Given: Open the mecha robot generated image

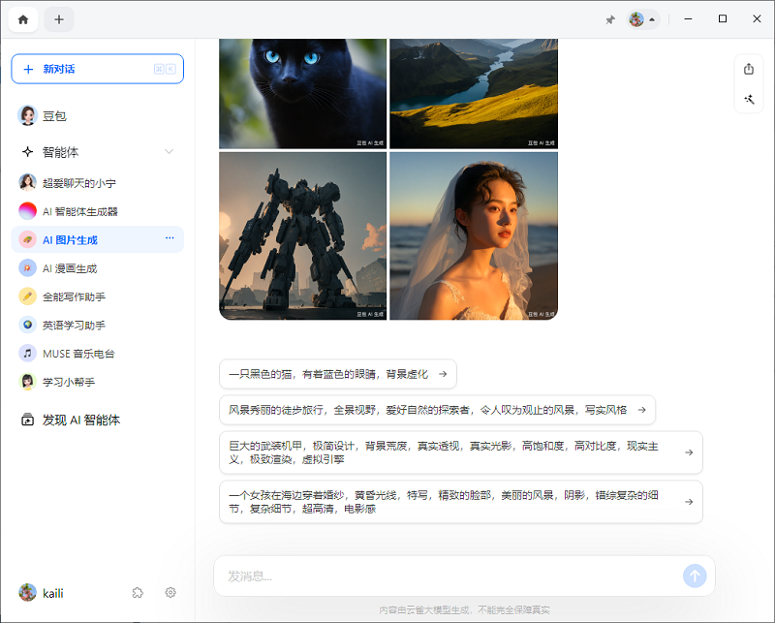Looking at the screenshot, I should pos(302,235).
